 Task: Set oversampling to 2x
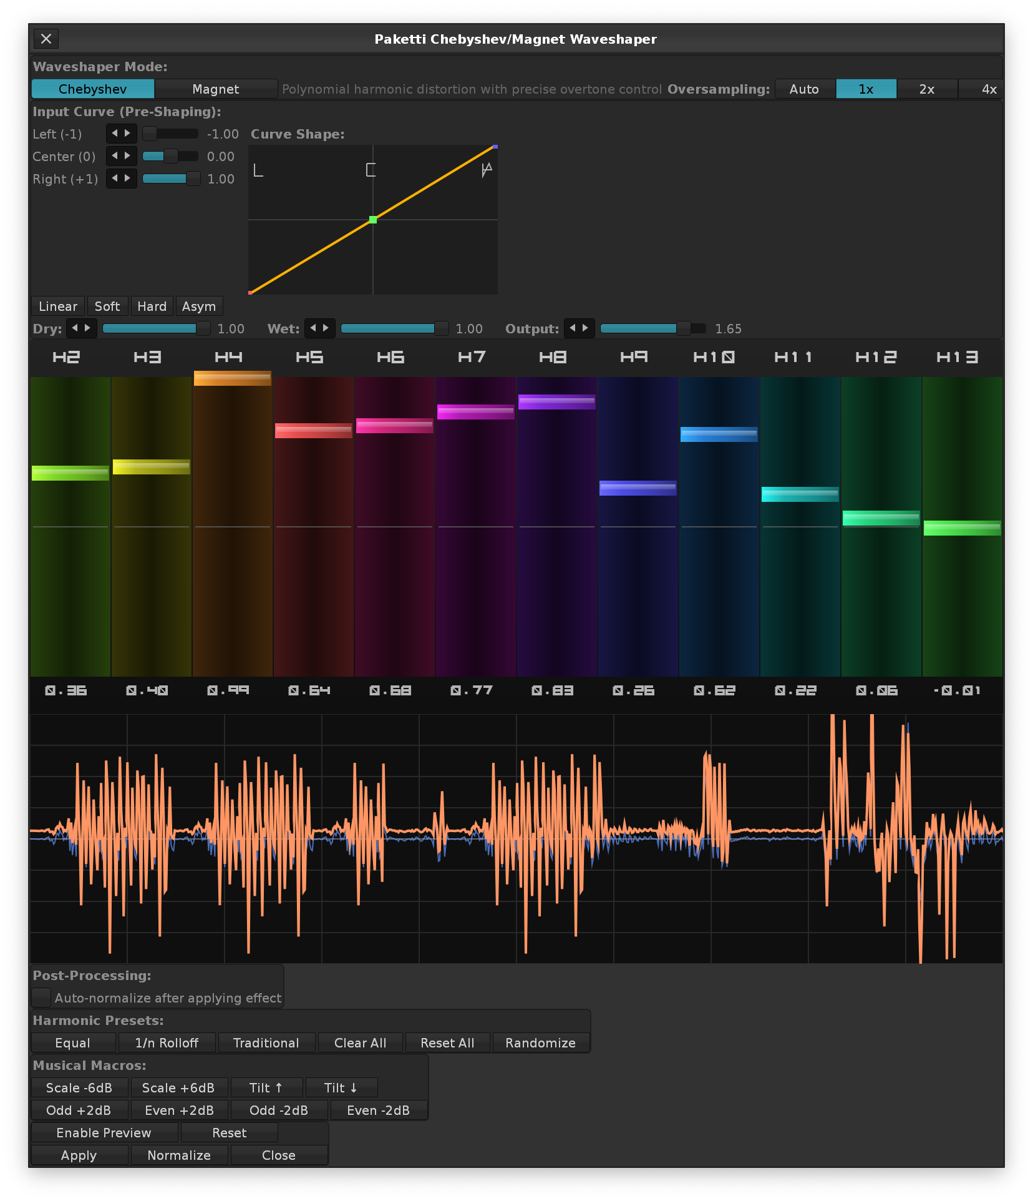[x=926, y=89]
